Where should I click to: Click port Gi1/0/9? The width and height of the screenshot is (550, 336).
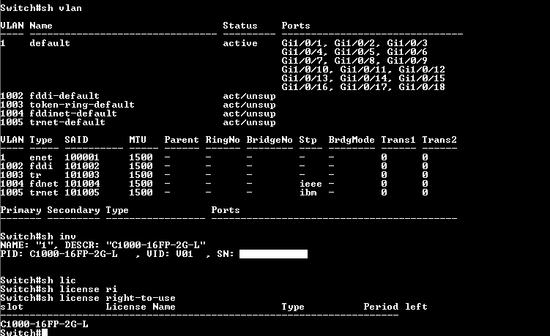407,61
